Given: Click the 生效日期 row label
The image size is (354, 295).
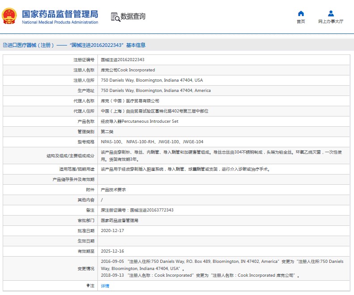Looking at the screenshot, I should [86, 241].
